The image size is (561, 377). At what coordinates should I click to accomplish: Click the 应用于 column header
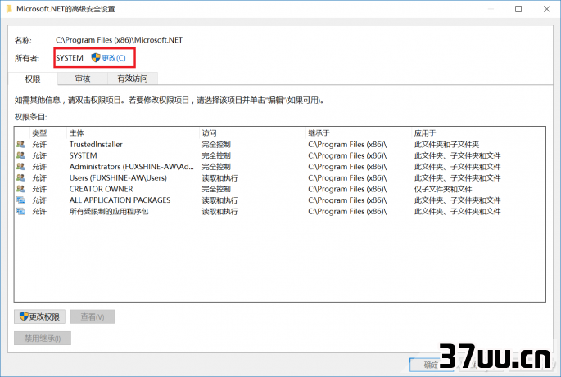point(425,133)
